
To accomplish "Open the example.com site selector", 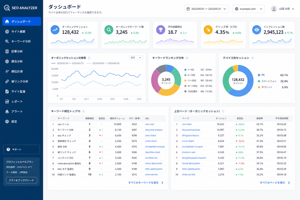I will click(248, 9).
